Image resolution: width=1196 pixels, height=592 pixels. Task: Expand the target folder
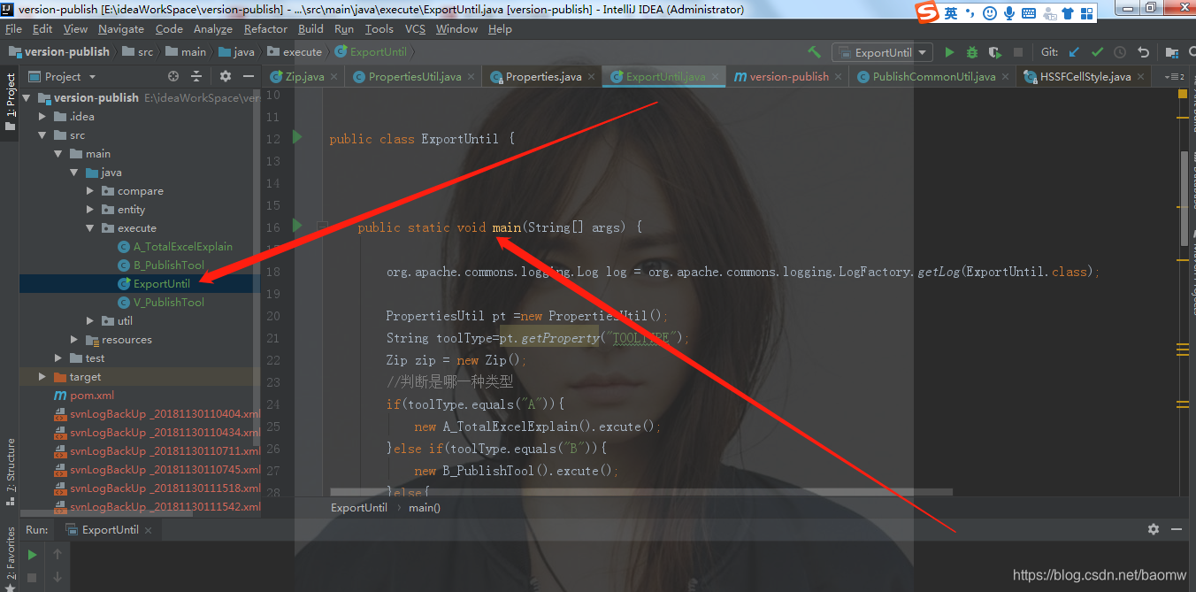[42, 376]
